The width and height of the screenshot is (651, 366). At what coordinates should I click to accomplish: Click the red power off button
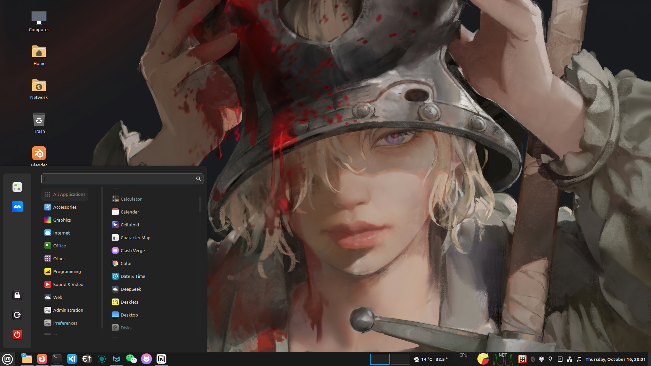pyautogui.click(x=17, y=334)
